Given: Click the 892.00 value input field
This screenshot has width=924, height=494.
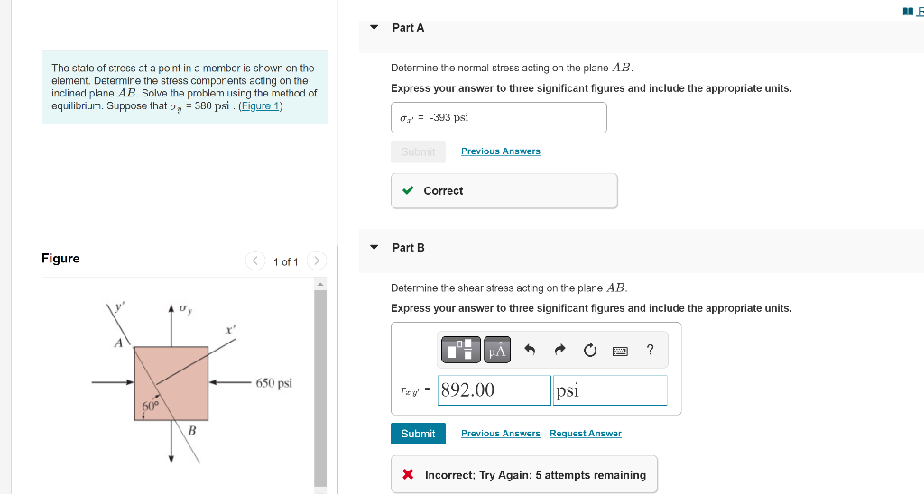Looking at the screenshot, I should point(494,390).
